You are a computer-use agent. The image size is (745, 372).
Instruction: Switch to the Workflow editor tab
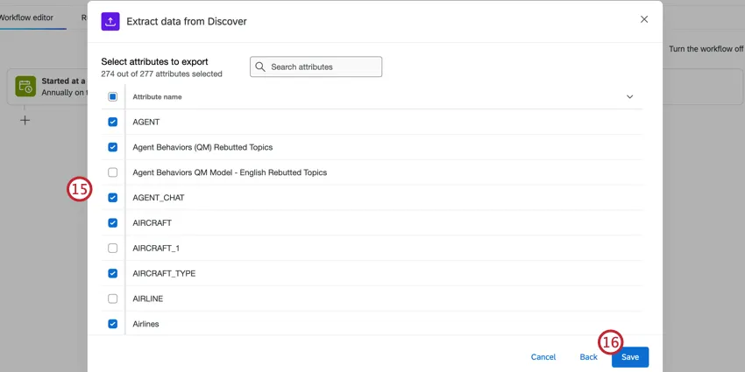(31, 18)
